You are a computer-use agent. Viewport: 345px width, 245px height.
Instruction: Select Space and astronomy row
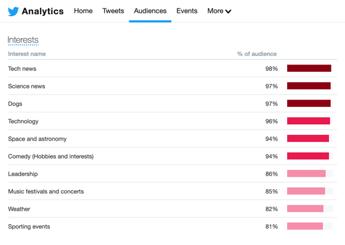pyautogui.click(x=172, y=139)
